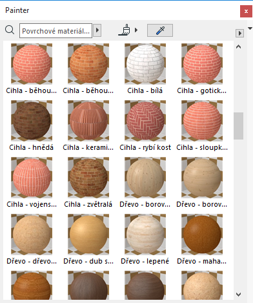
Task: Pick the 'Dřevo - lepené' wood sphere
Action: 145,235
